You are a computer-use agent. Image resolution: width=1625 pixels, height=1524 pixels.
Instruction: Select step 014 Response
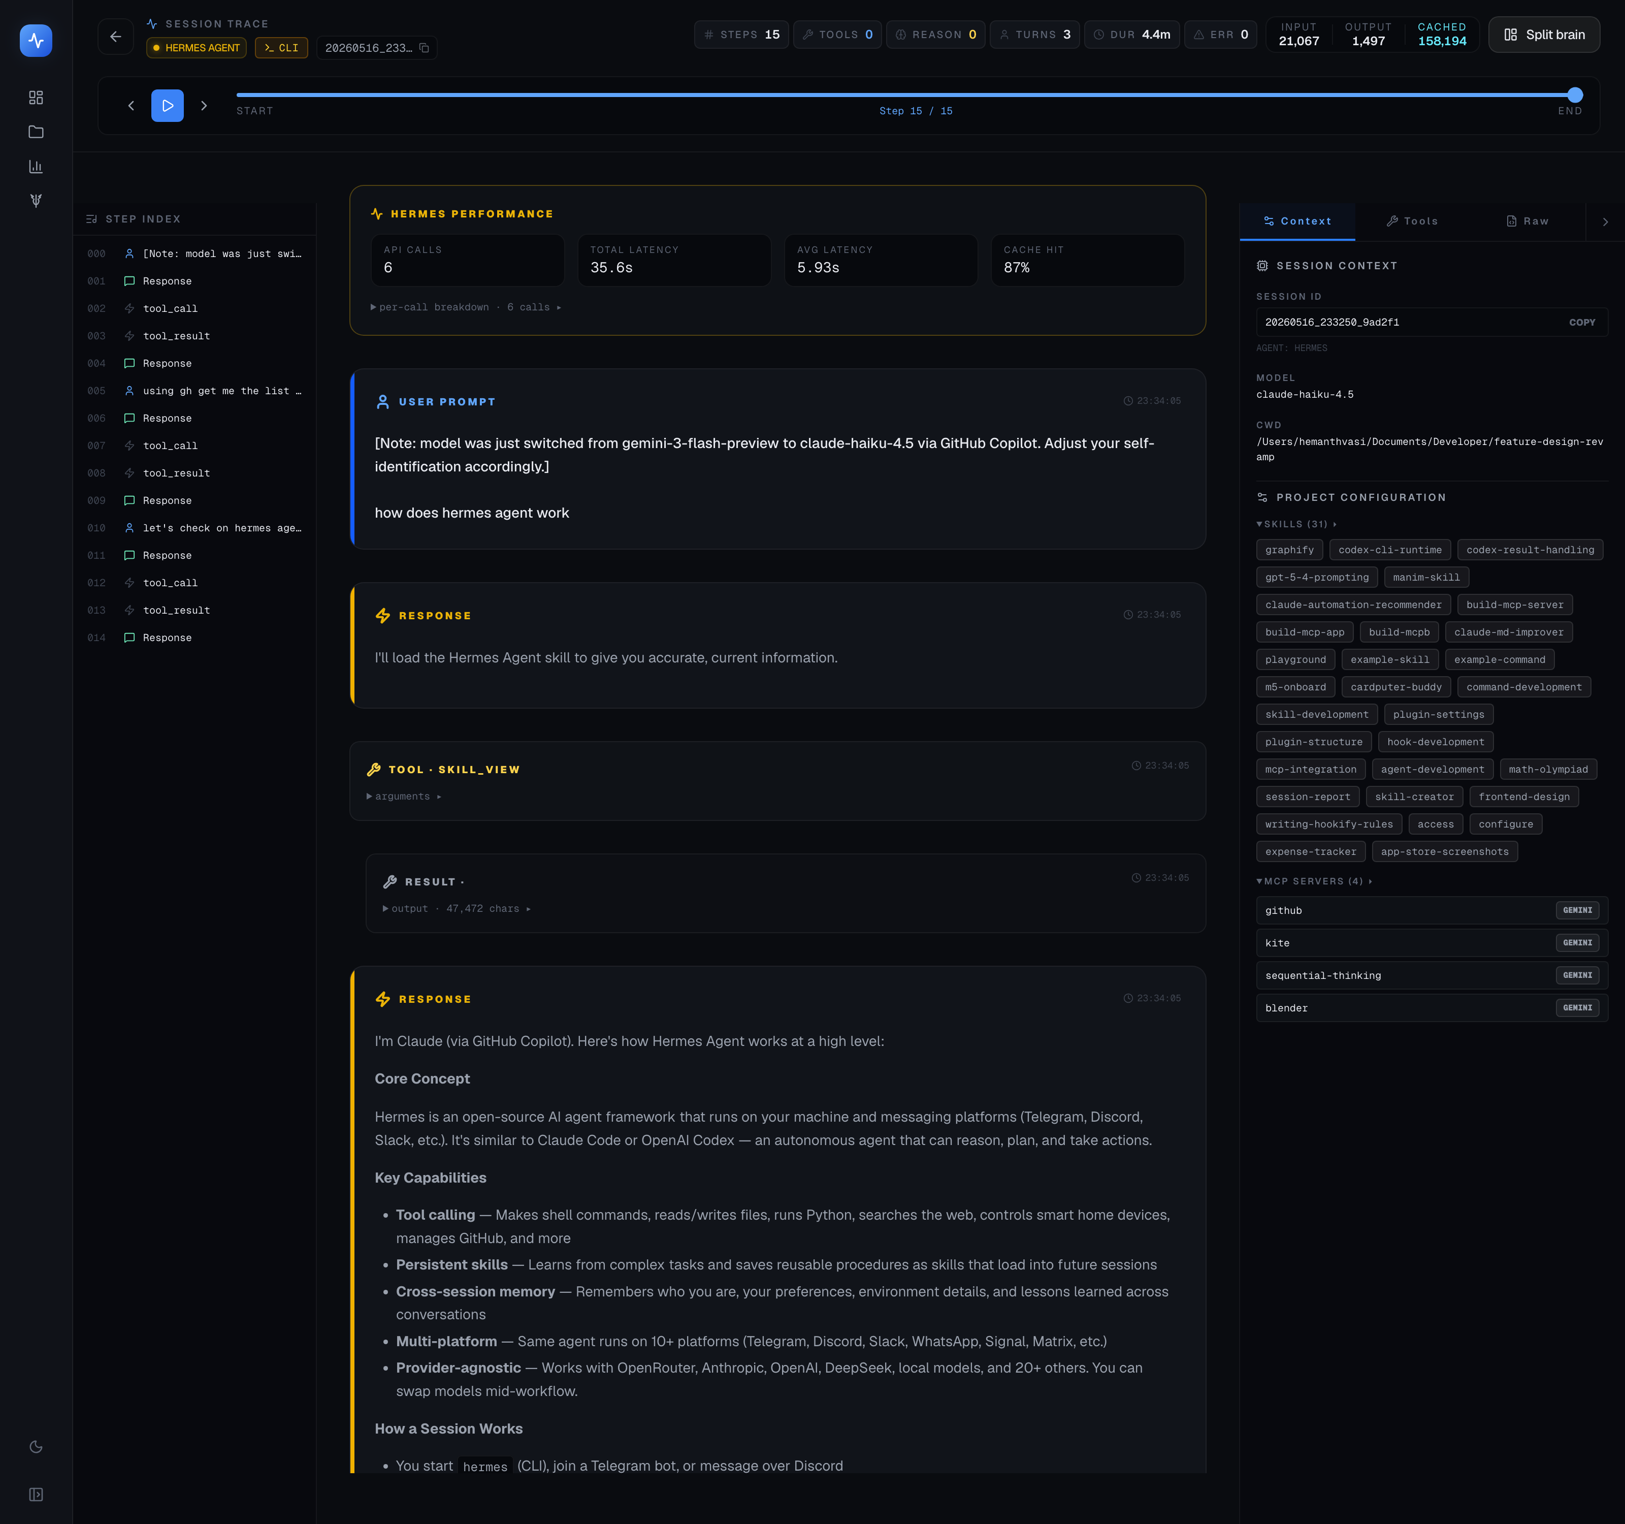pyautogui.click(x=194, y=638)
